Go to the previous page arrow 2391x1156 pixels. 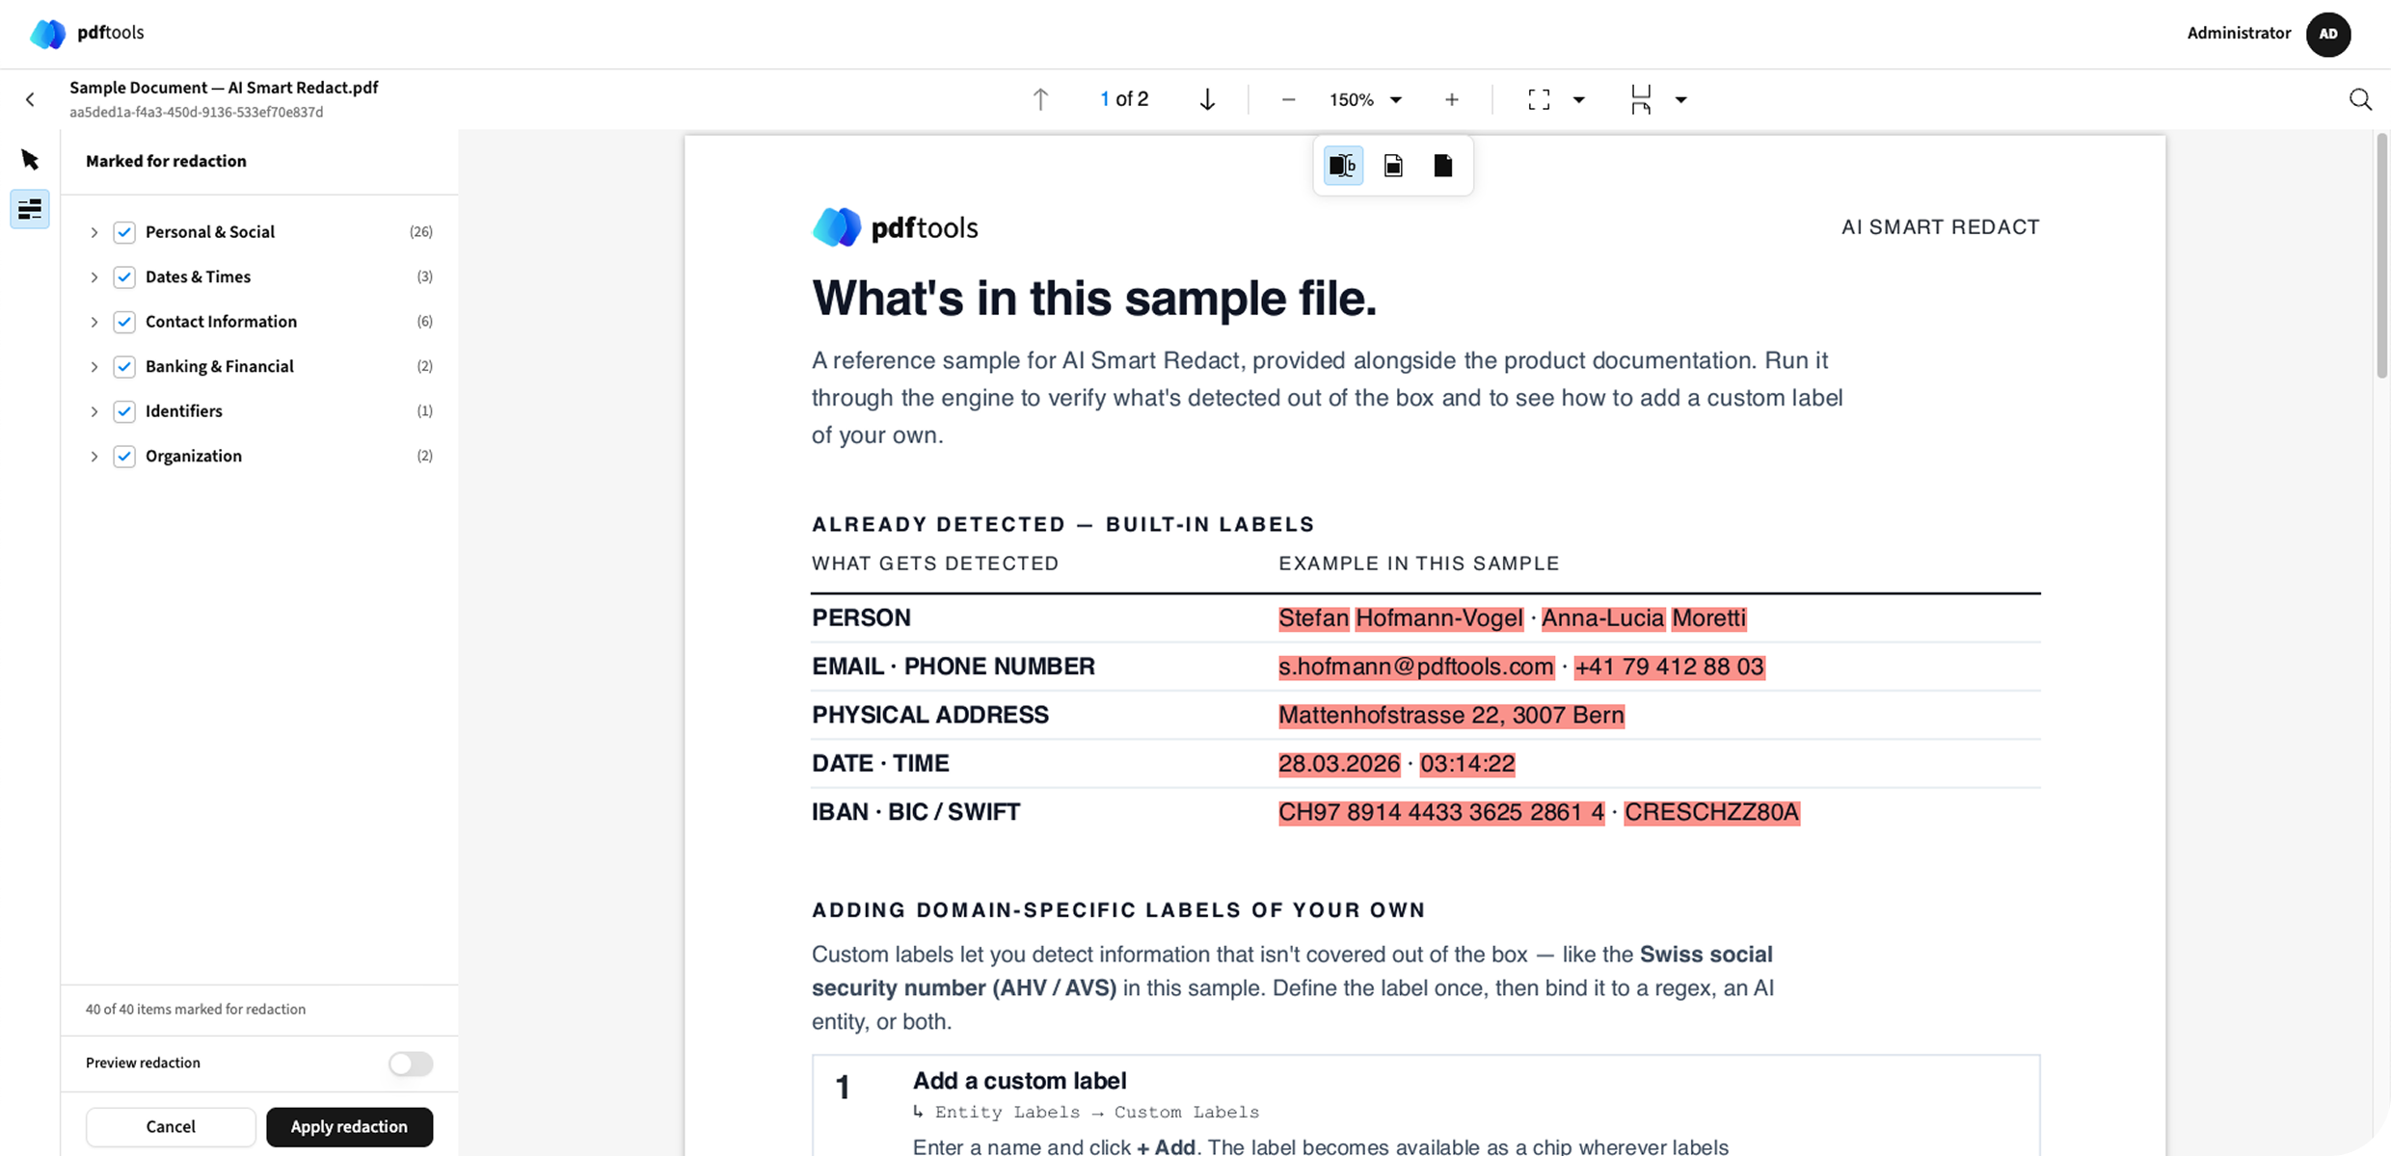pyautogui.click(x=1040, y=99)
